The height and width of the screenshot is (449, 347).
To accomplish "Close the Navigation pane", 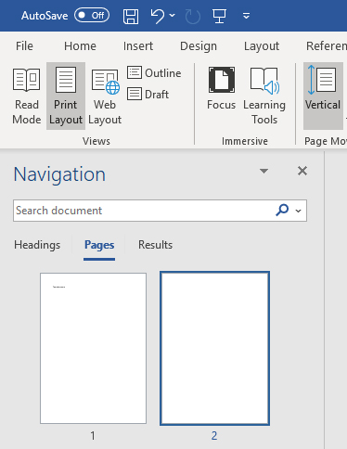I will tap(302, 171).
